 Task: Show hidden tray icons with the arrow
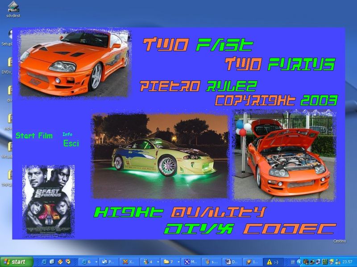click(299, 262)
